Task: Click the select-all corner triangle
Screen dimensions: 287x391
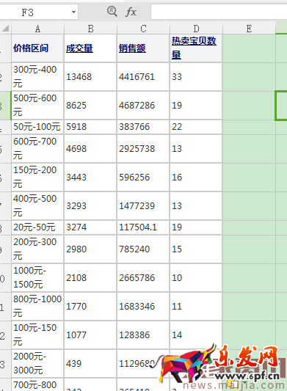Action: tap(5, 28)
